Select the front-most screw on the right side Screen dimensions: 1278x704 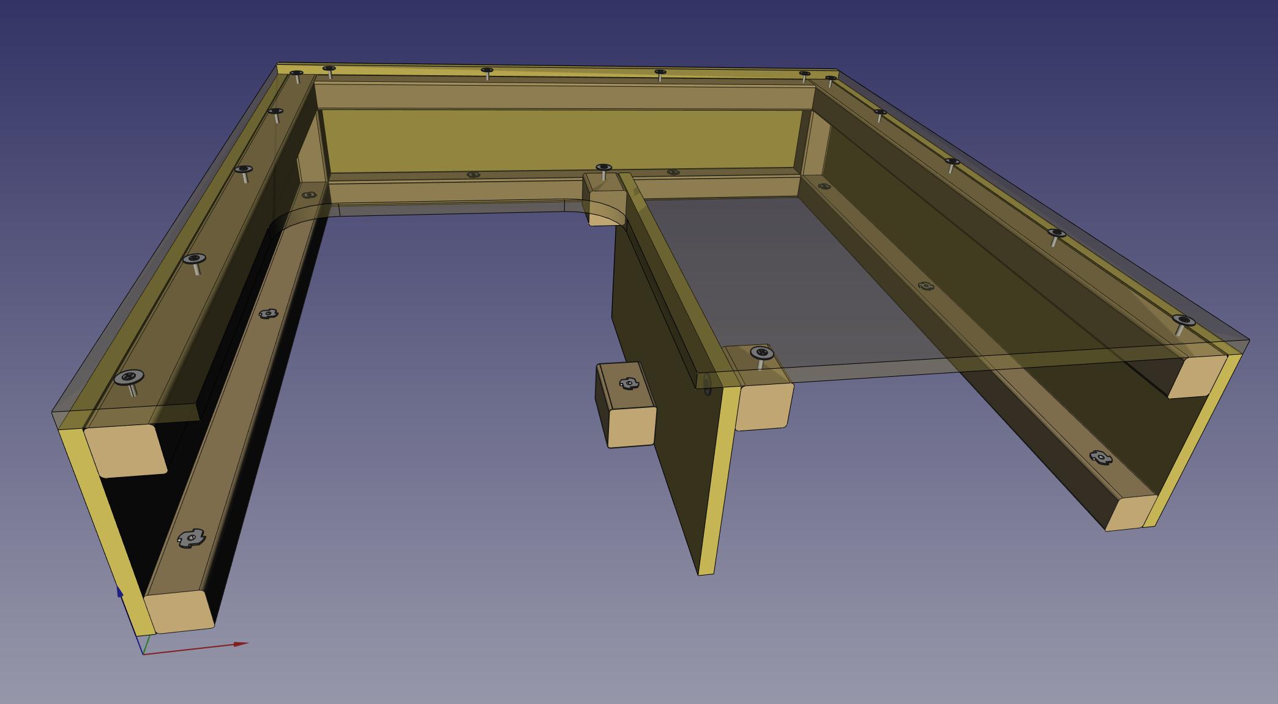pyautogui.click(x=1184, y=321)
